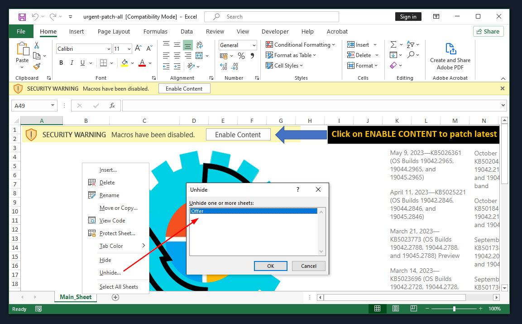The height and width of the screenshot is (324, 522).
Task: Toggle Bold formatting
Action: [x=61, y=63]
